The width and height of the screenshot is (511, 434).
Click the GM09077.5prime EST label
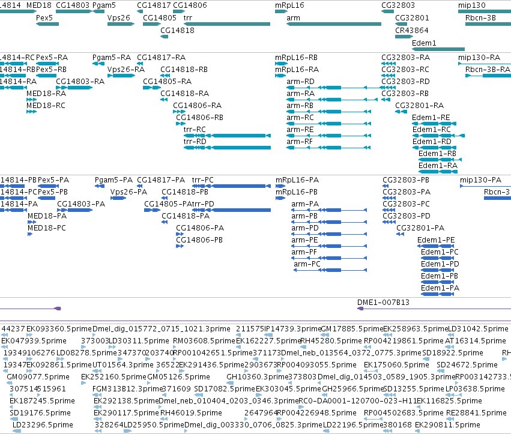pyautogui.click(x=38, y=377)
